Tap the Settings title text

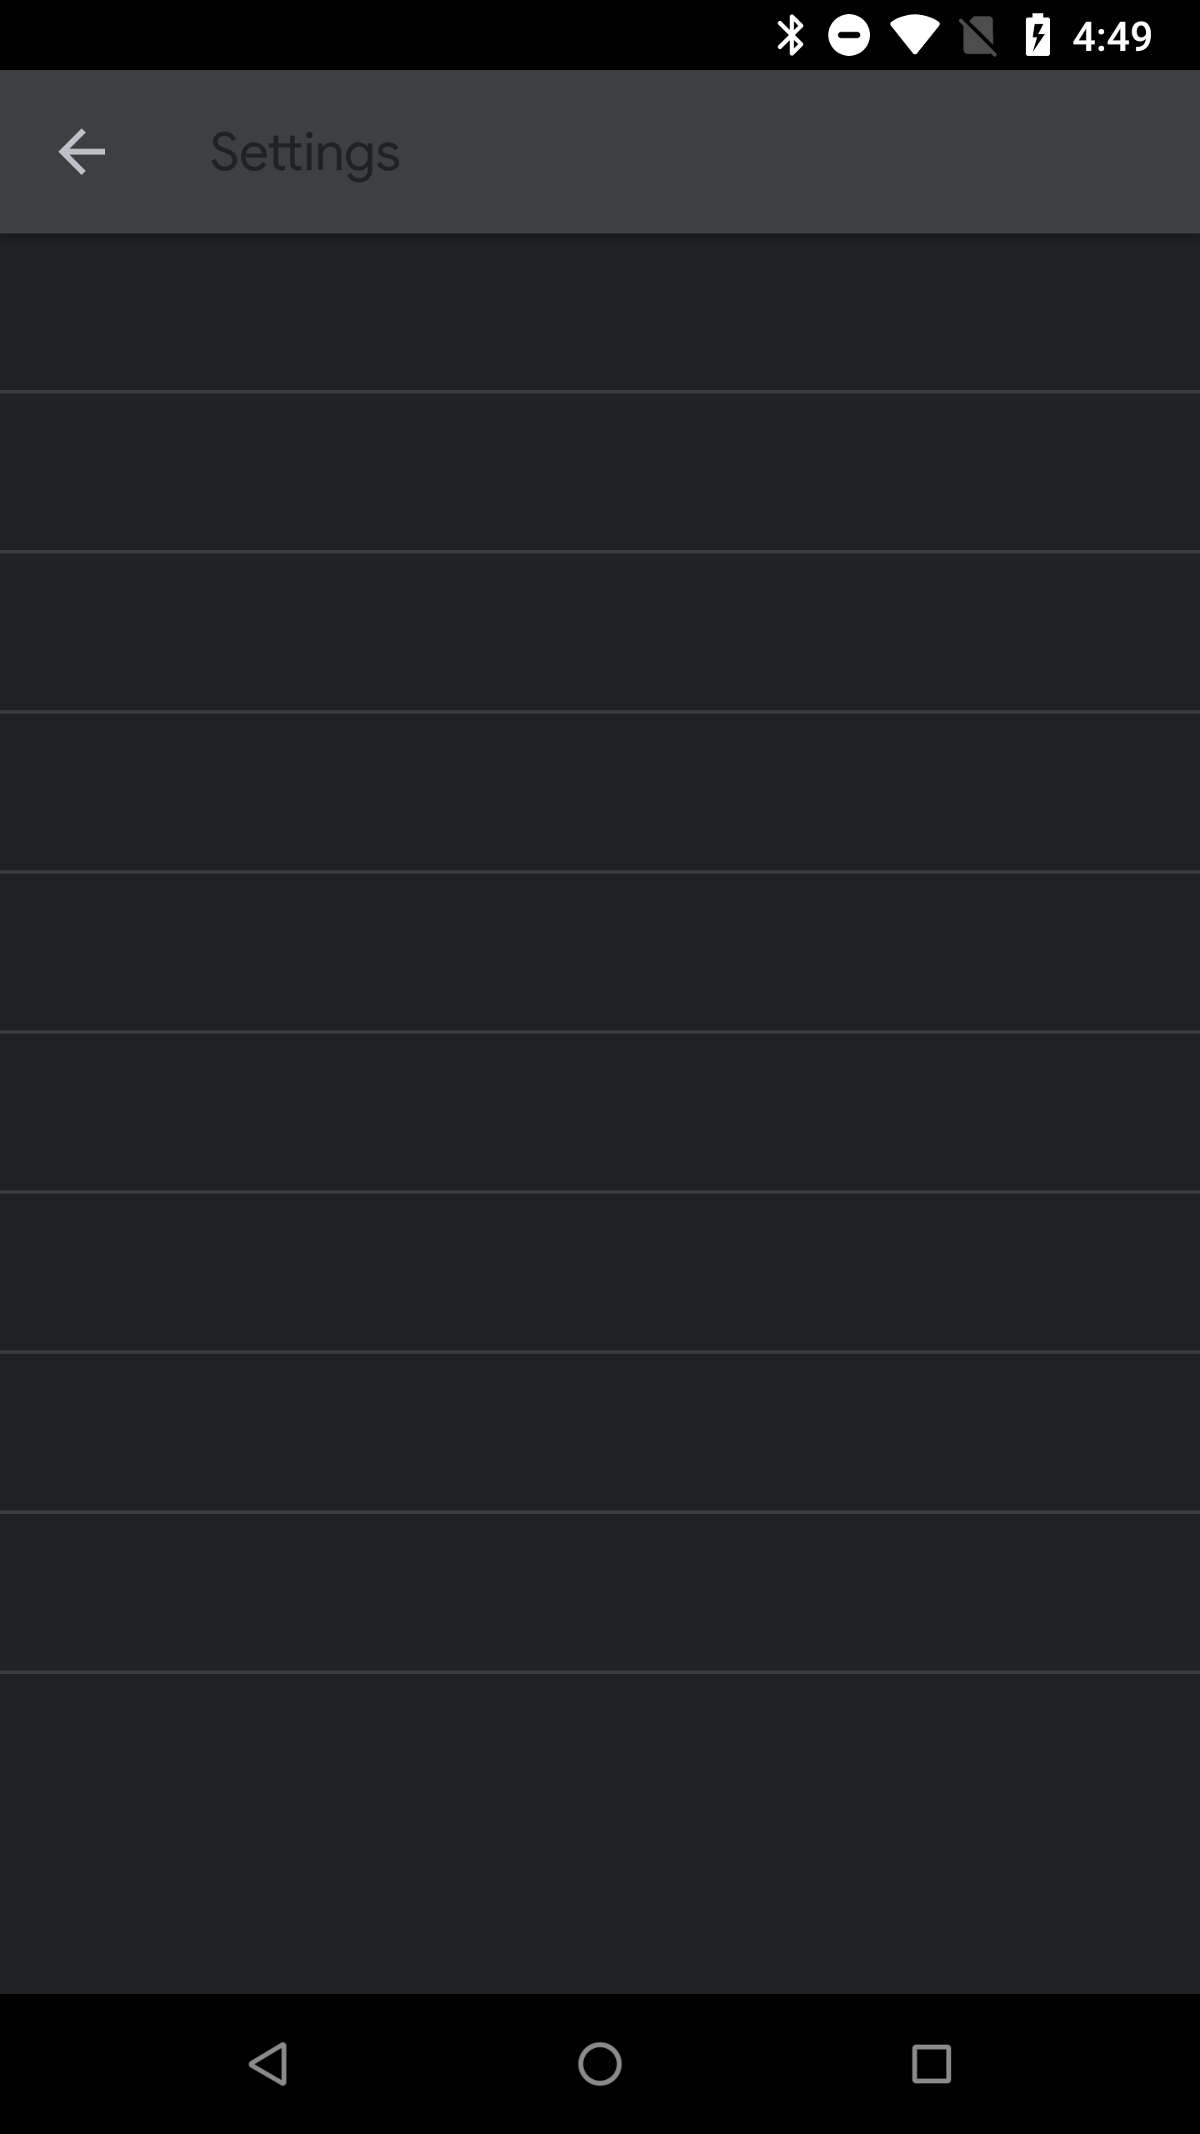[305, 153]
